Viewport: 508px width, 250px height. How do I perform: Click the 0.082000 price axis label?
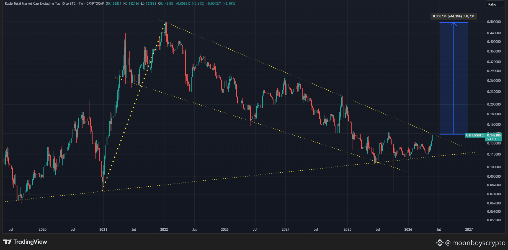pyautogui.click(x=494, y=185)
